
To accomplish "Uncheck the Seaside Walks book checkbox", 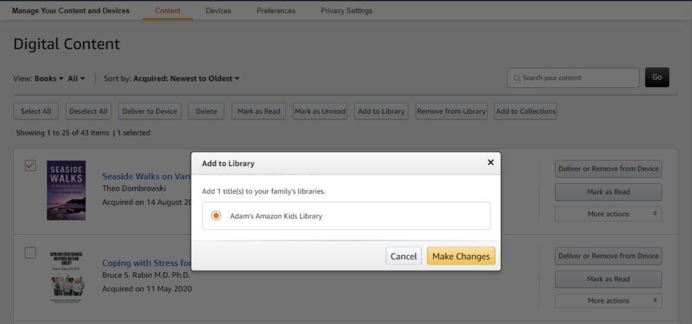I will click(30, 166).
